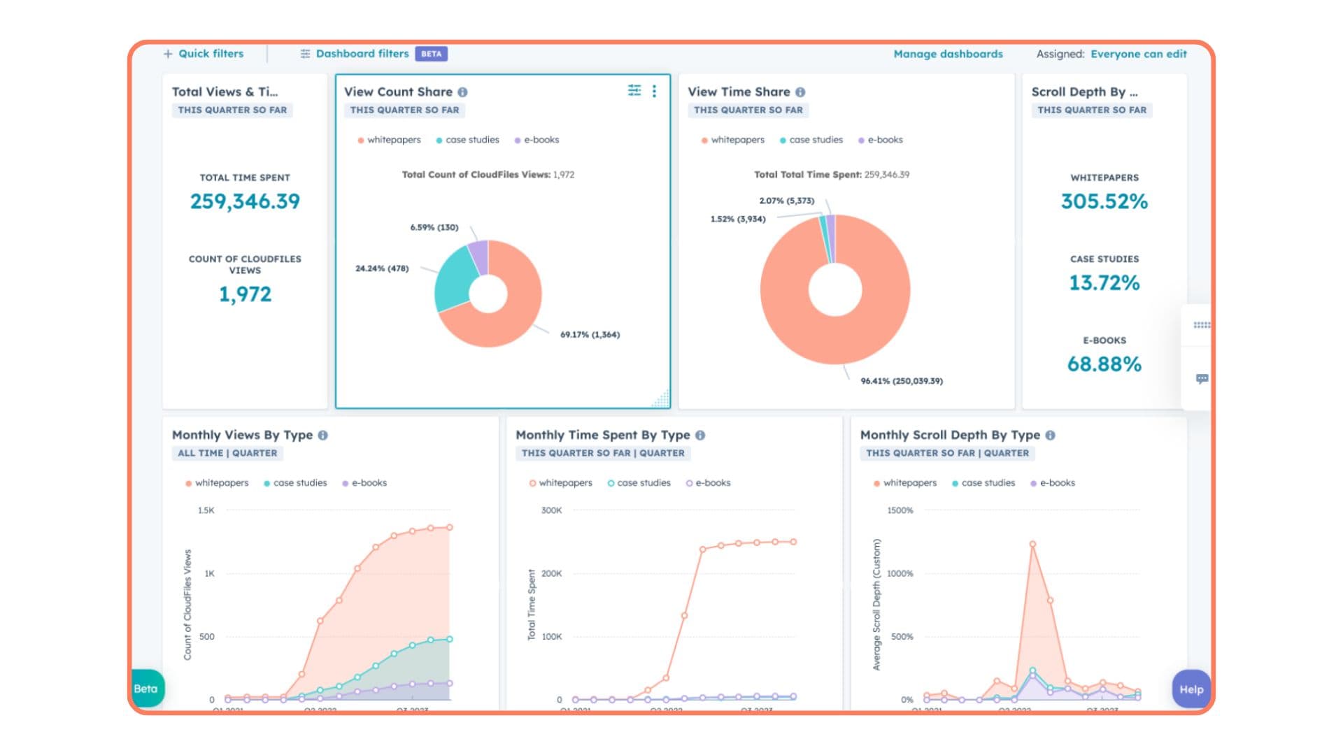The image size is (1343, 755).
Task: Click the purple Help button
Action: (1191, 689)
